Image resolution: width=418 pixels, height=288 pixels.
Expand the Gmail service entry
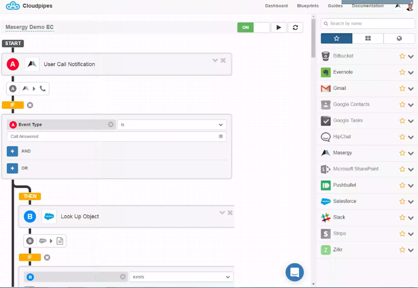[411, 89]
